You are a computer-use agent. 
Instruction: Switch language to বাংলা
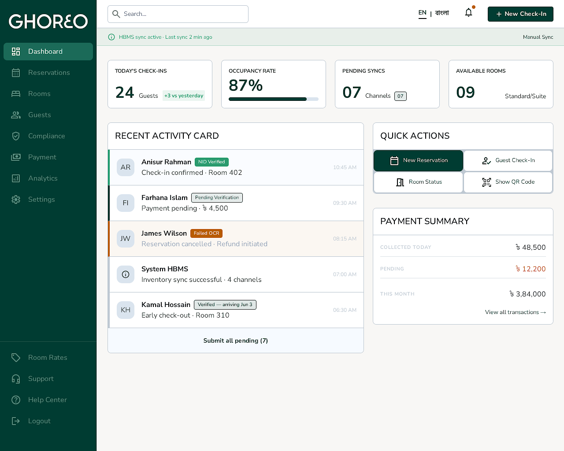pyautogui.click(x=442, y=13)
